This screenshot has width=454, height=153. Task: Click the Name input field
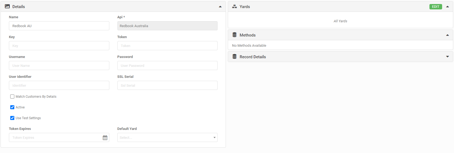[59, 26]
